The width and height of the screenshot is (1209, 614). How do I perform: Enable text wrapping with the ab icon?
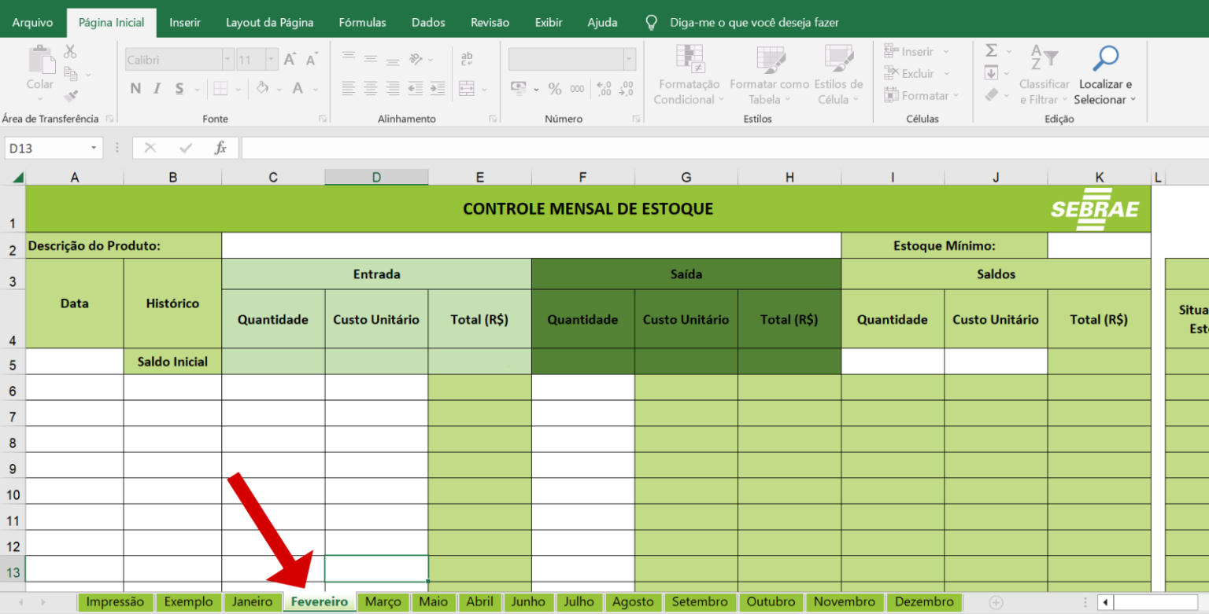(x=467, y=59)
